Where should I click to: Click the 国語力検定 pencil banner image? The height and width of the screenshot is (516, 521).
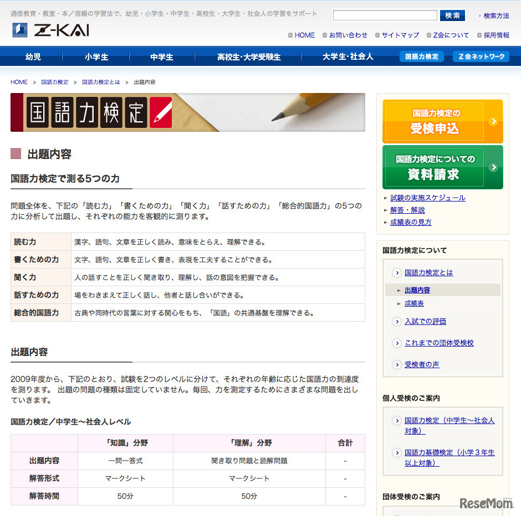coord(188,112)
